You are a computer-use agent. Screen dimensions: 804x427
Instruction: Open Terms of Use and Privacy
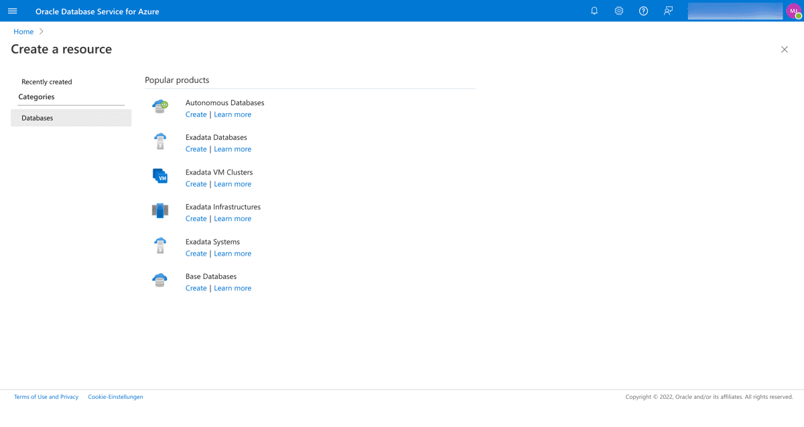click(x=46, y=397)
